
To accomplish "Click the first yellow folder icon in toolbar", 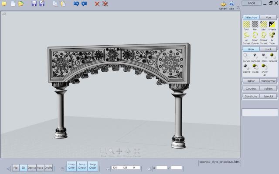I will click(x=4, y=3).
